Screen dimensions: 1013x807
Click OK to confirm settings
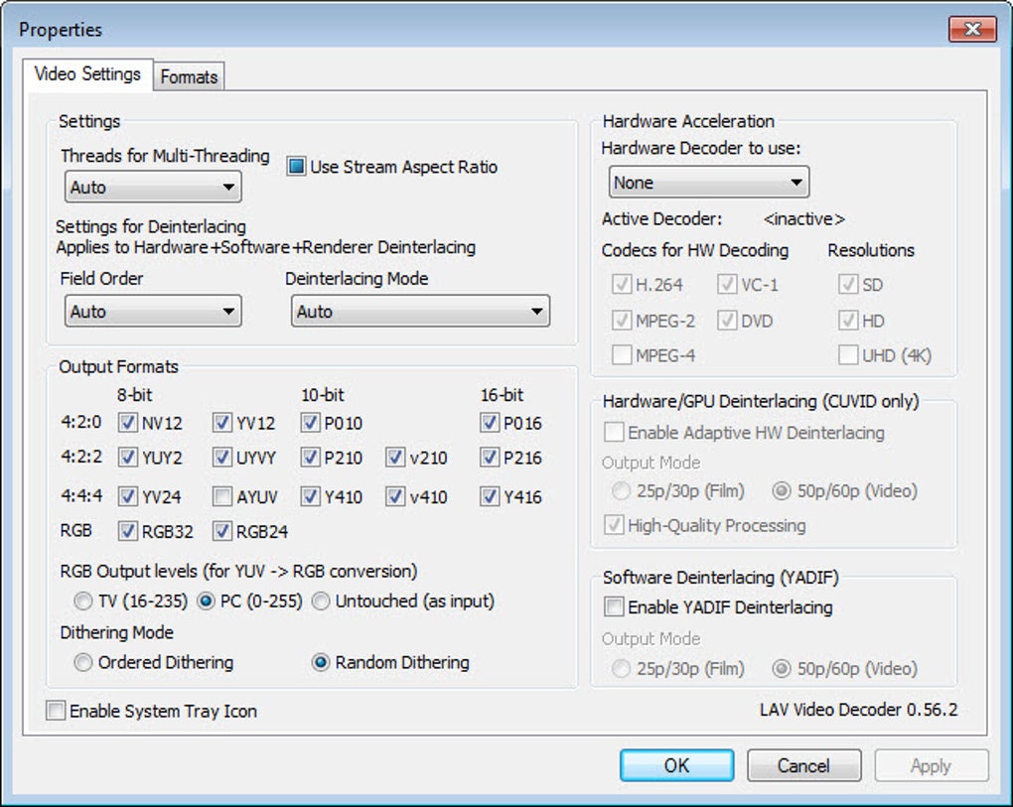click(x=676, y=765)
